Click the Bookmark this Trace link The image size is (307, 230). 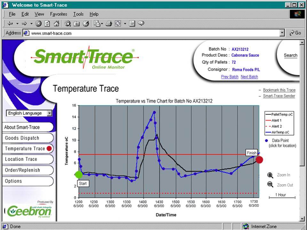click(x=279, y=90)
